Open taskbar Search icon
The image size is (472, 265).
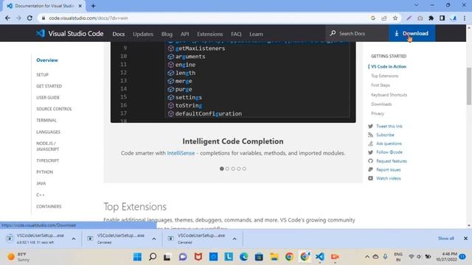[x=153, y=257]
